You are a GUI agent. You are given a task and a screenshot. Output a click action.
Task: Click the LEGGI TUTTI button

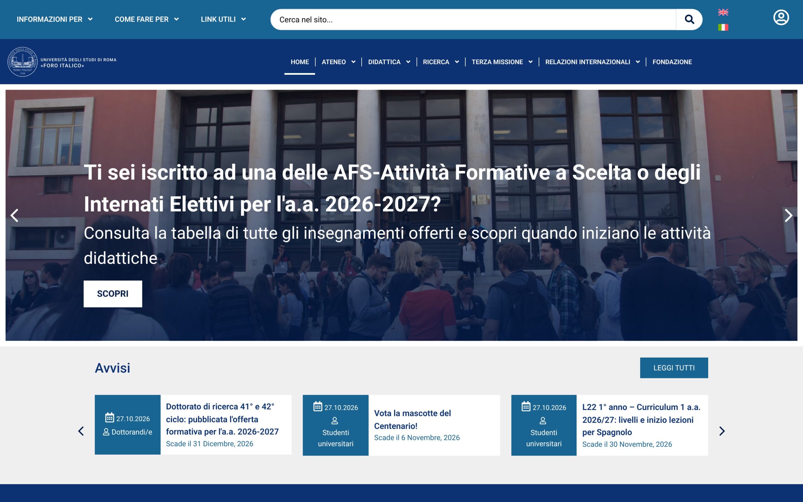(x=674, y=368)
